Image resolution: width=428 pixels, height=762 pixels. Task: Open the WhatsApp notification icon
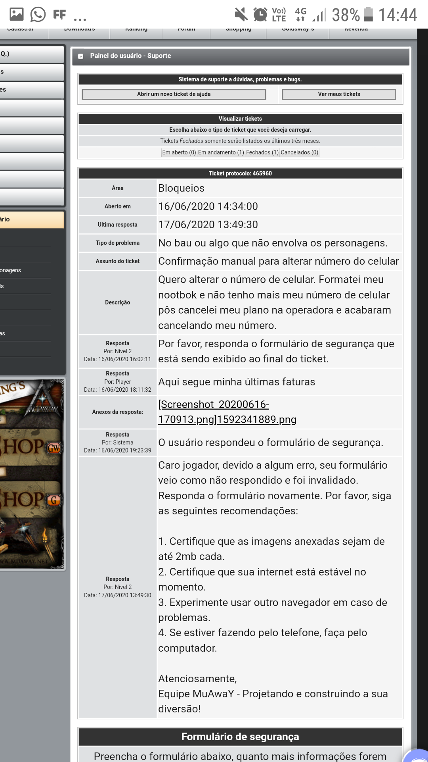[x=38, y=15]
